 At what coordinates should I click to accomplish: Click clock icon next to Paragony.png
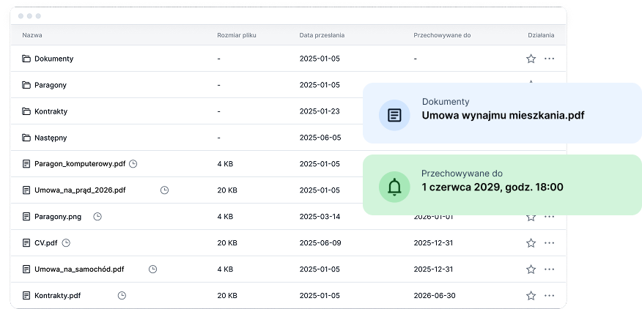click(97, 217)
